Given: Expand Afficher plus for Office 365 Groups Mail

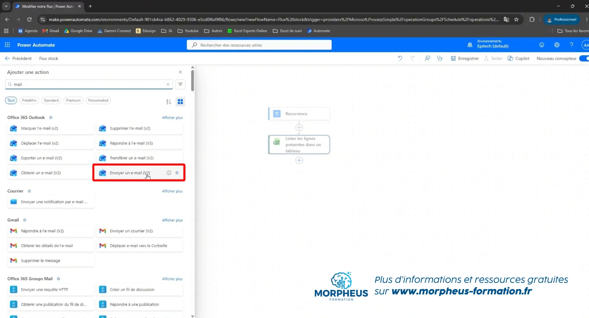Looking at the screenshot, I should [x=172, y=279].
